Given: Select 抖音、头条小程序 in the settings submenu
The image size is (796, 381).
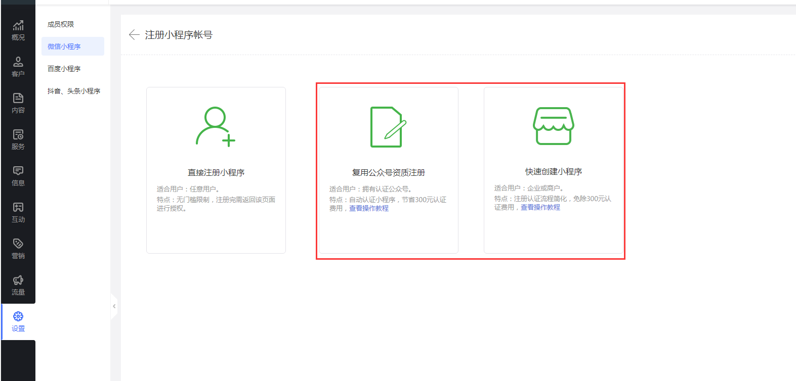Looking at the screenshot, I should (74, 91).
